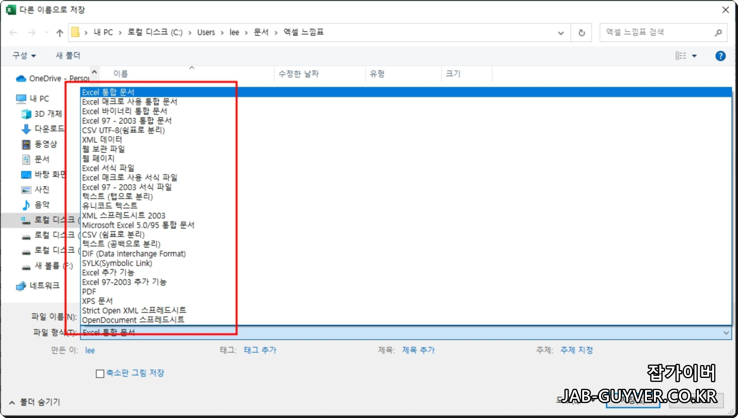
Task: Open view options dropdown arrow
Action: [x=695, y=56]
